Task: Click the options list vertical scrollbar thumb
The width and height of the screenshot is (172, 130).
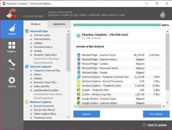Action: [x=69, y=52]
